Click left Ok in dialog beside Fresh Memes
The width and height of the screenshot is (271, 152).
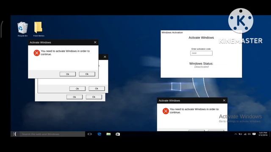coord(68,74)
